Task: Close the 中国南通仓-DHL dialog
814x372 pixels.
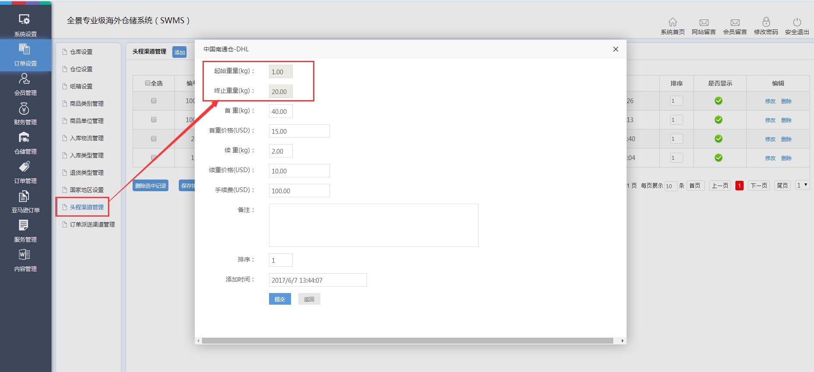Action: 615,49
